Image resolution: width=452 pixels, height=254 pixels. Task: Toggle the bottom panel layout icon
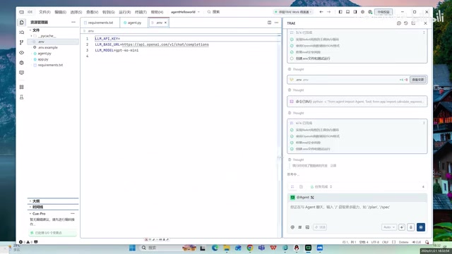[x=348, y=12]
